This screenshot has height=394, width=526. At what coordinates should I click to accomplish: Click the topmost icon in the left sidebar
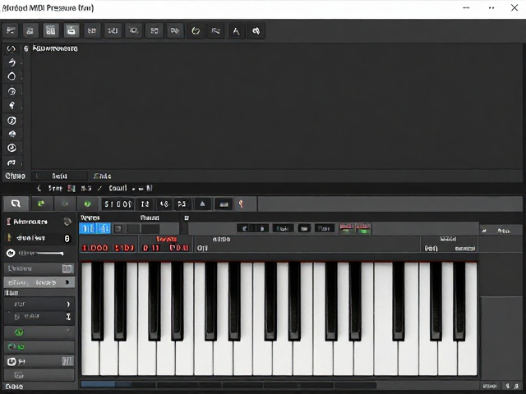tap(12, 49)
